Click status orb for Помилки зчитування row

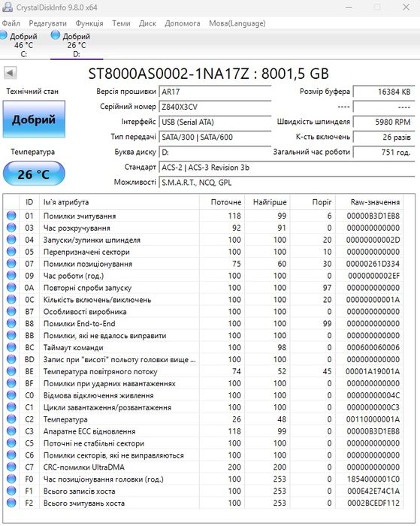(x=11, y=216)
